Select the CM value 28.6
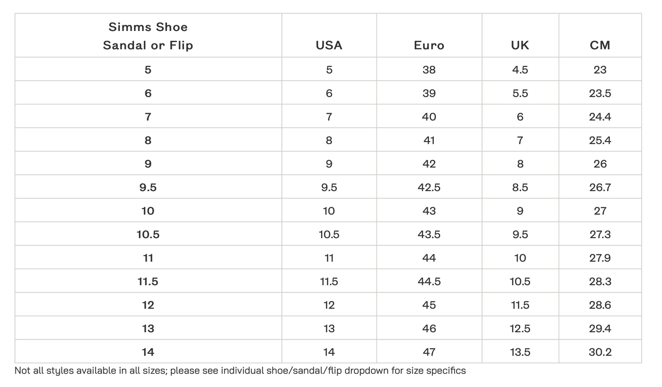This screenshot has height=387, width=662. [600, 305]
